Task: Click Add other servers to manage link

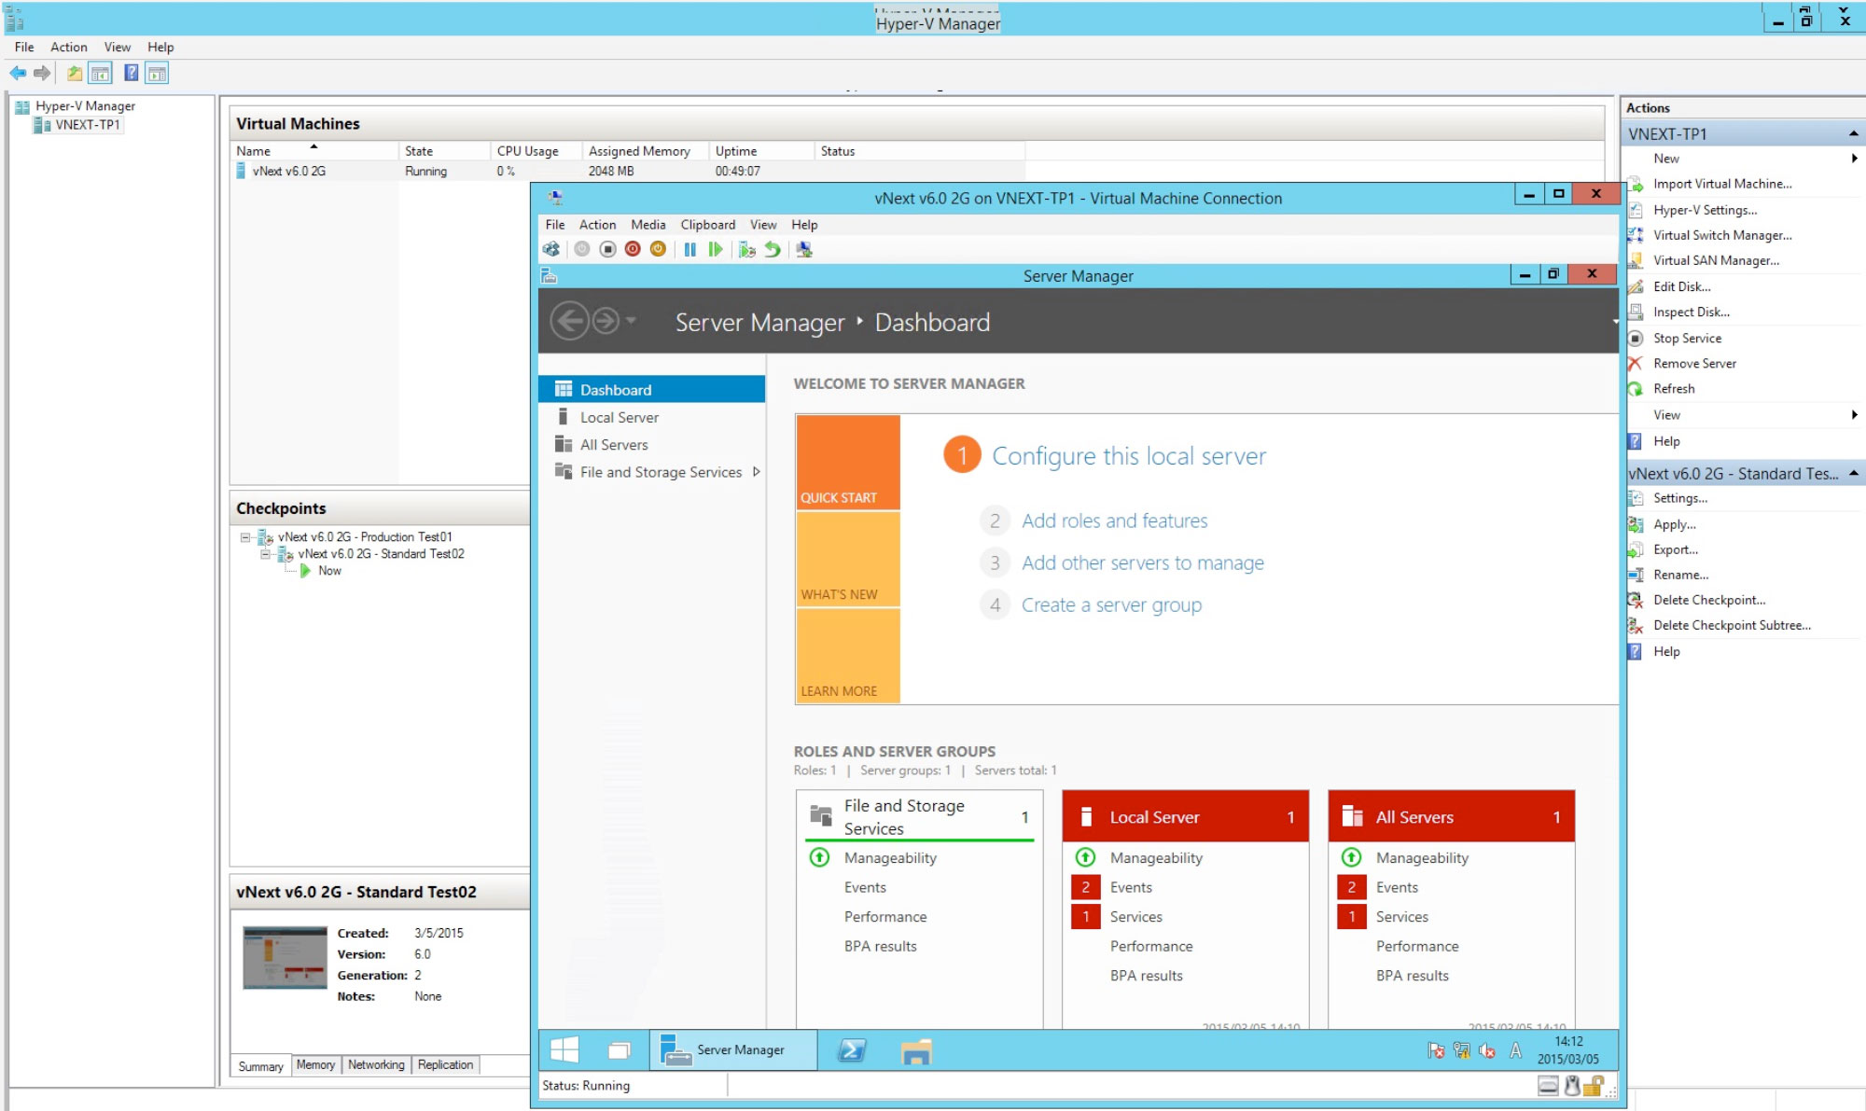Action: click(x=1143, y=562)
